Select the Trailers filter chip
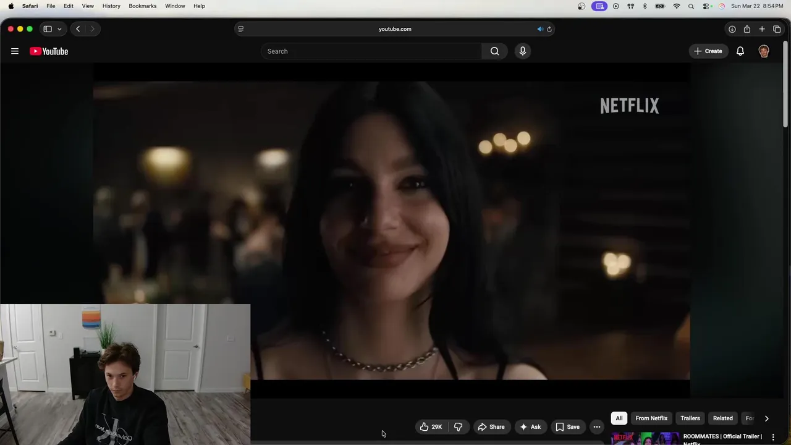Image resolution: width=791 pixels, height=445 pixels. click(690, 418)
